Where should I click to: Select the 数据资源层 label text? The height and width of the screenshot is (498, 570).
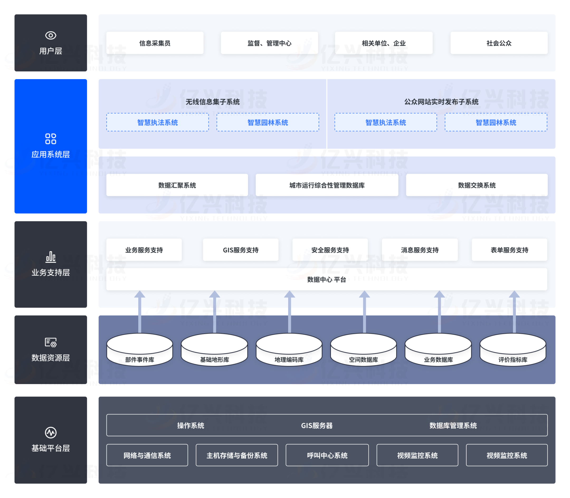[x=51, y=358]
